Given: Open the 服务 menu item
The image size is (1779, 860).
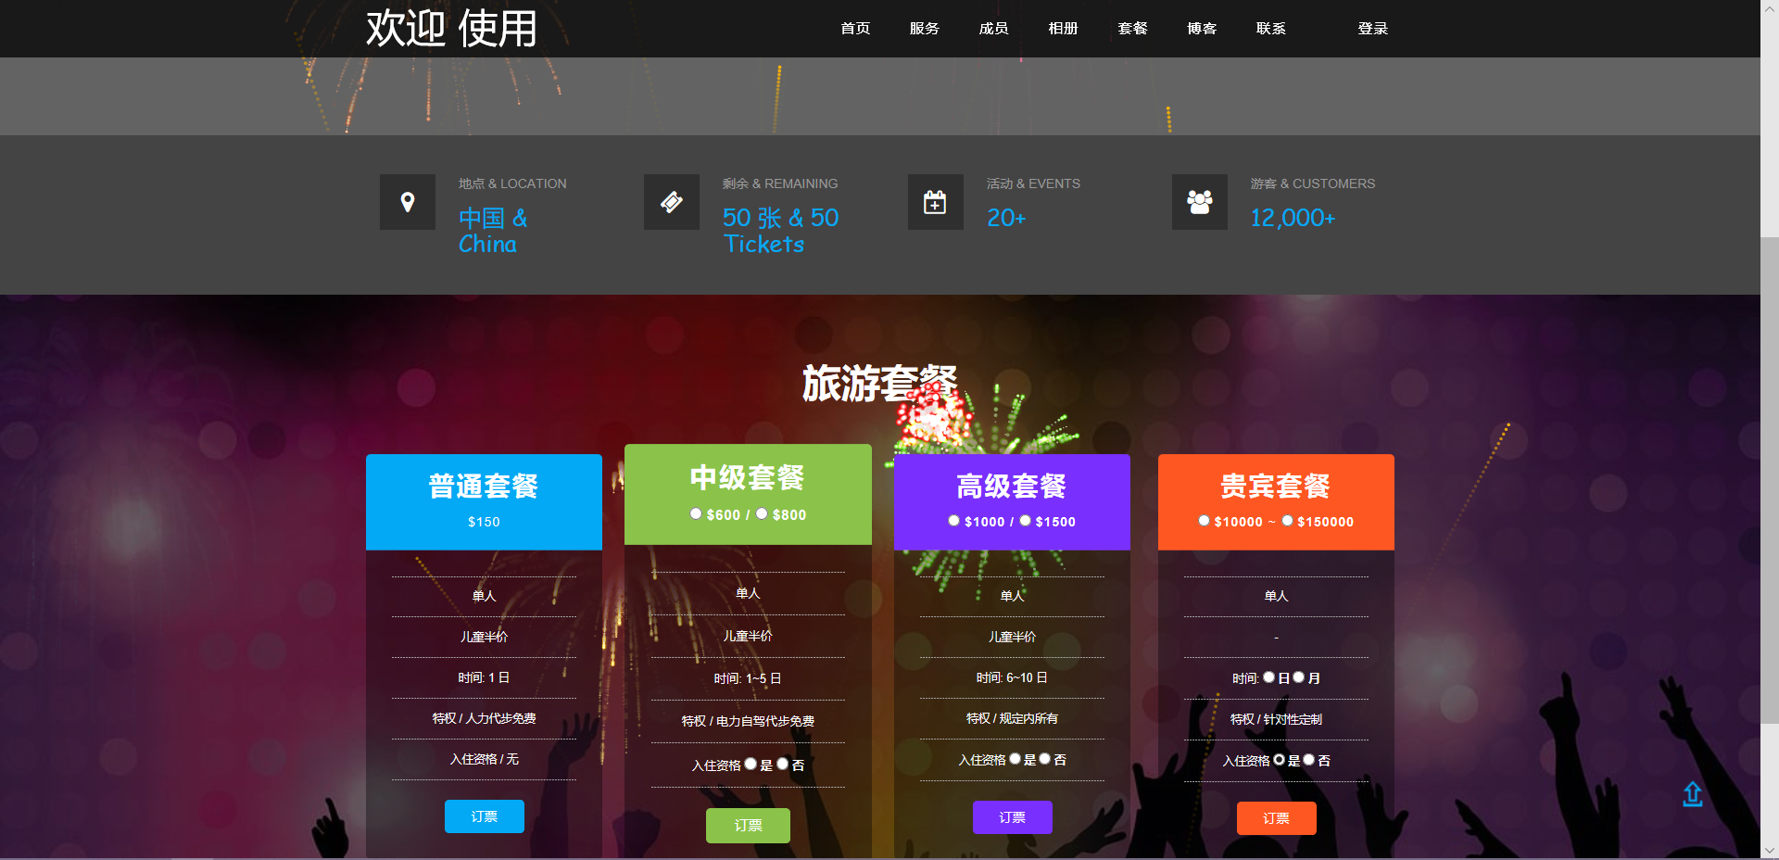Looking at the screenshot, I should tap(925, 29).
